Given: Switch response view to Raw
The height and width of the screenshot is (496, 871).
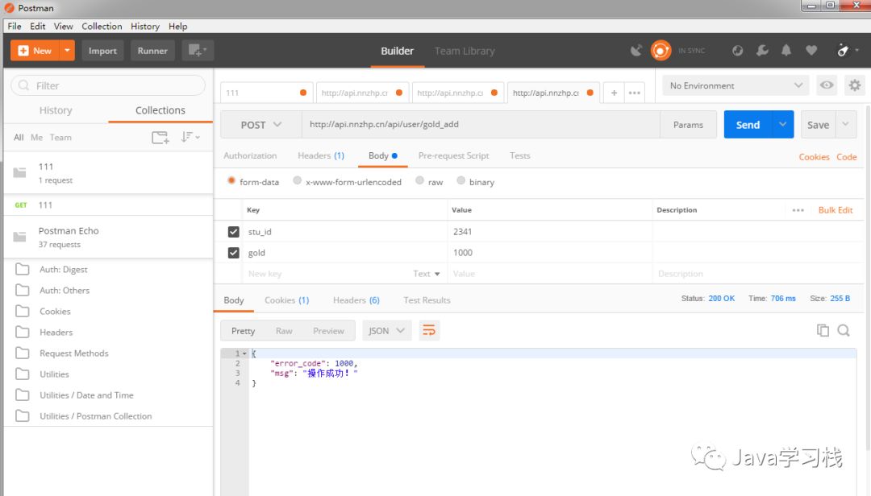Looking at the screenshot, I should tap(284, 331).
